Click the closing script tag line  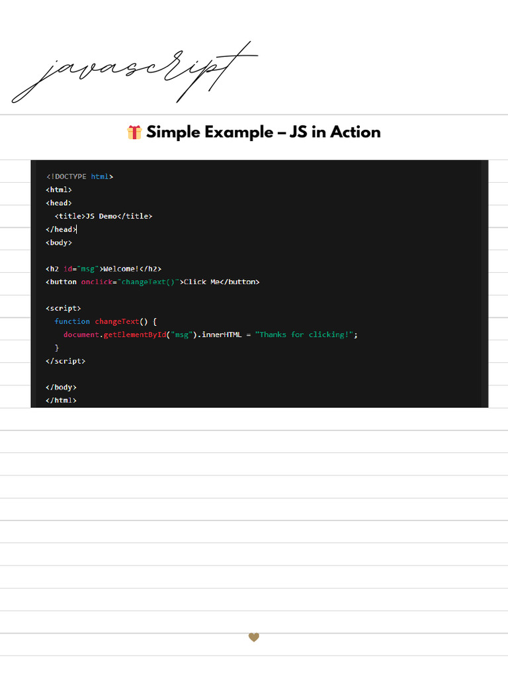coord(65,361)
